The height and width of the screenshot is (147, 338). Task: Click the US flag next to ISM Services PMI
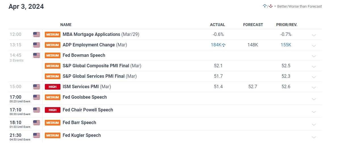click(x=37, y=87)
